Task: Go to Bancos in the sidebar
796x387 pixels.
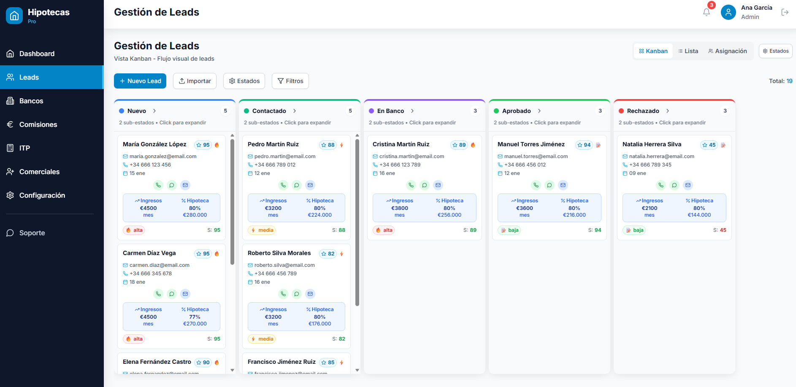Action: [31, 101]
